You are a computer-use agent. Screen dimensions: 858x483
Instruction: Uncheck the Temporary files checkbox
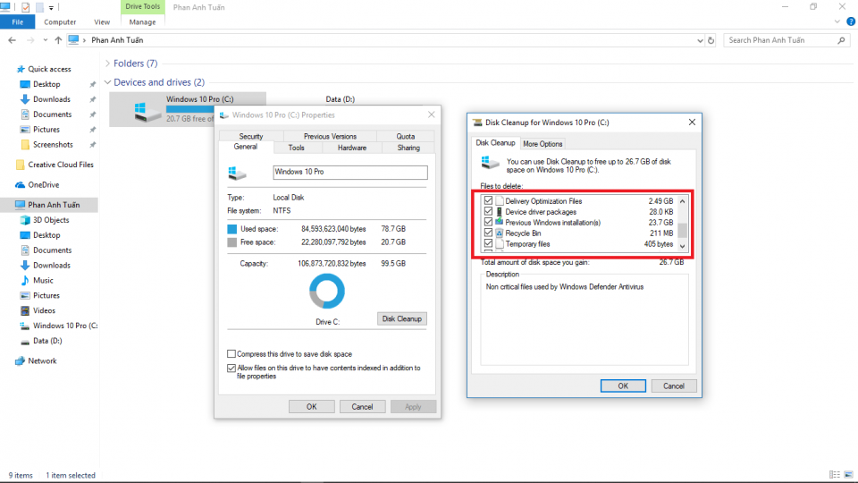coord(488,243)
